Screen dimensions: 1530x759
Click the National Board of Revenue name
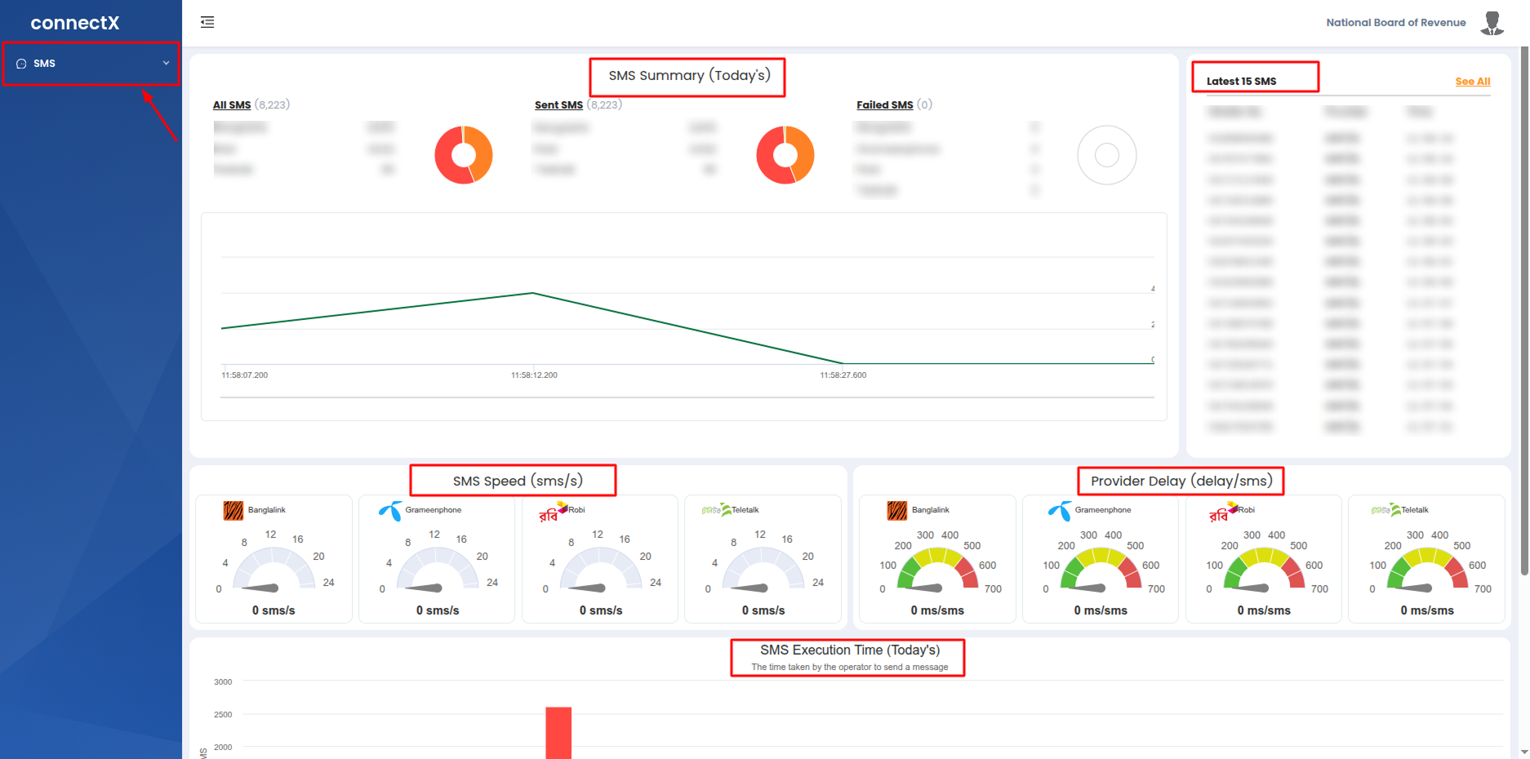pos(1395,23)
